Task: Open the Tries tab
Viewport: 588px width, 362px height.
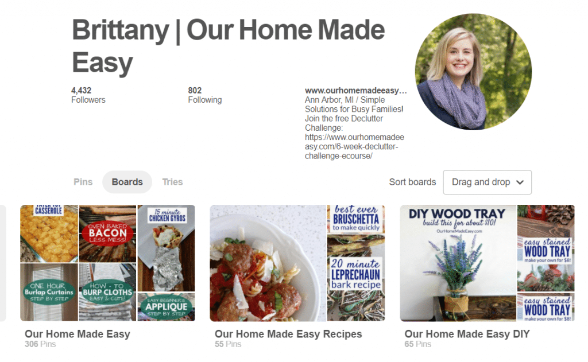Action: (172, 182)
